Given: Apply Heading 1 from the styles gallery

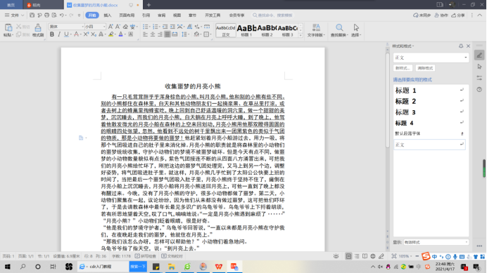Looking at the screenshot, I should pyautogui.click(x=246, y=30).
